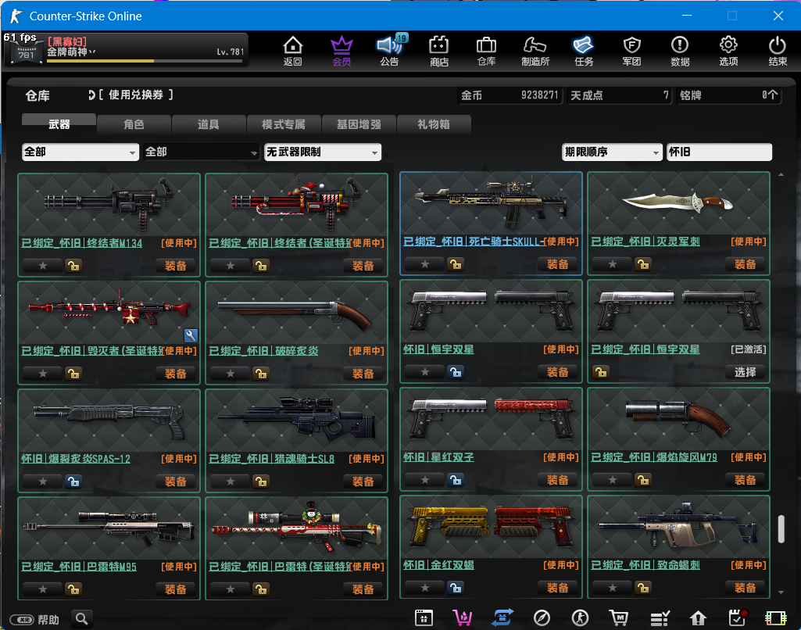Click the 金币 9238271 balance

510,95
